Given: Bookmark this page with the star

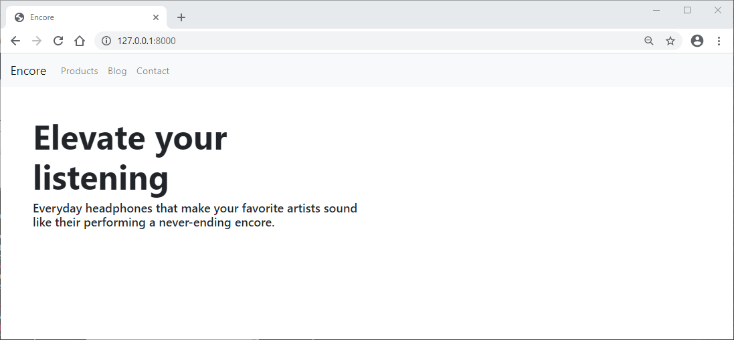Looking at the screenshot, I should (670, 41).
